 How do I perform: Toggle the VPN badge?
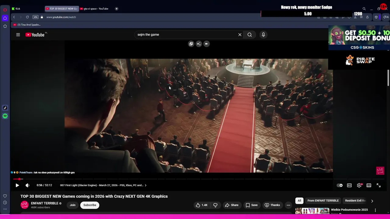(x=36, y=17)
